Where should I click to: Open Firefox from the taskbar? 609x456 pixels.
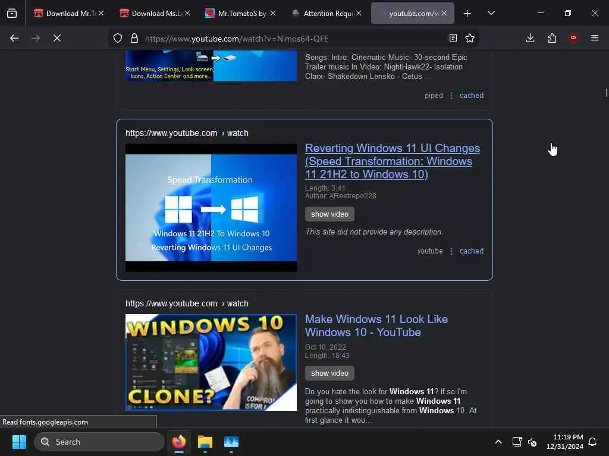[179, 442]
